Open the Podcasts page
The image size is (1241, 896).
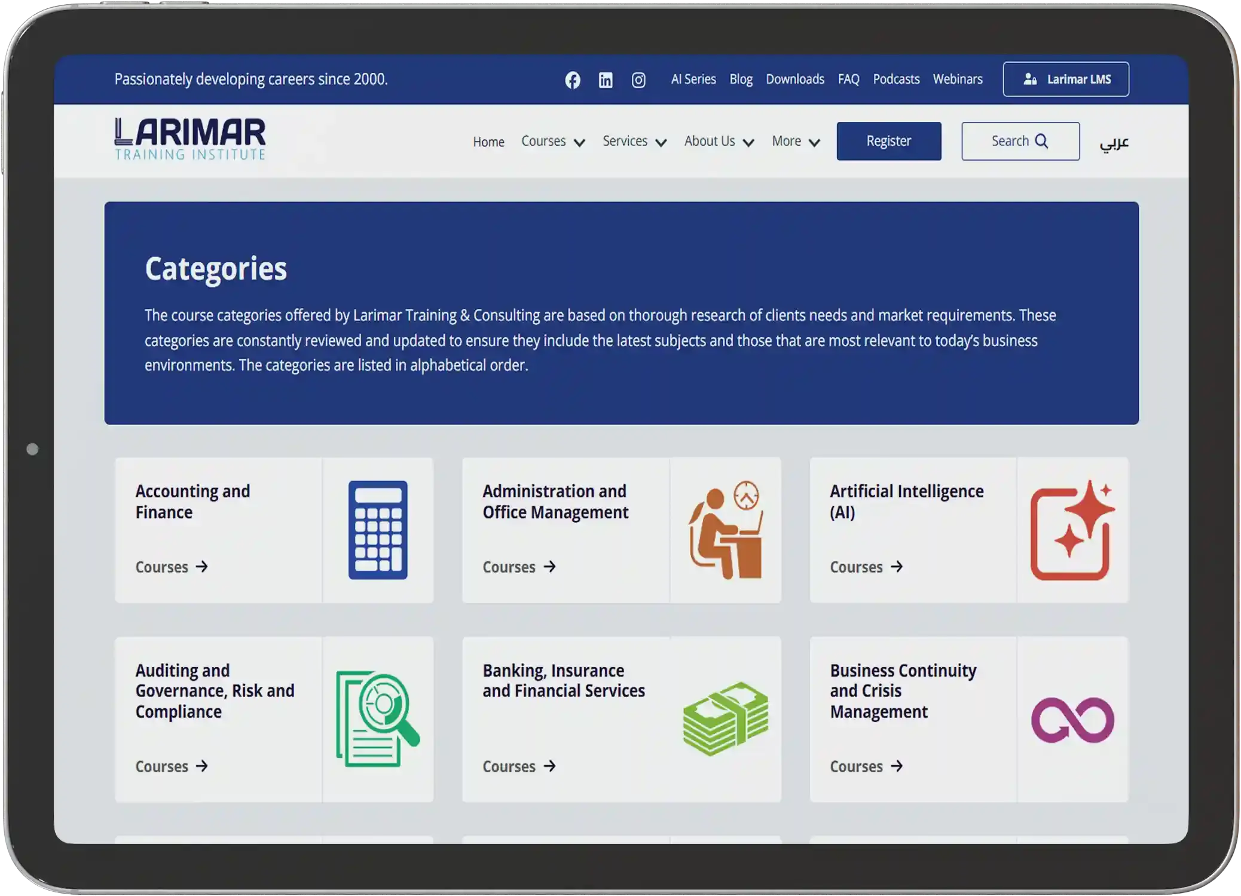896,79
